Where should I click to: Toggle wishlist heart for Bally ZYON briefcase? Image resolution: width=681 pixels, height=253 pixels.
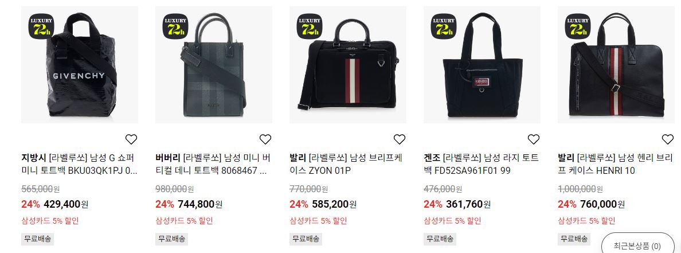(400, 139)
